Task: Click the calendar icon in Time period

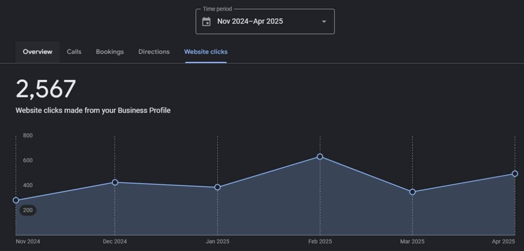Action: (207, 21)
